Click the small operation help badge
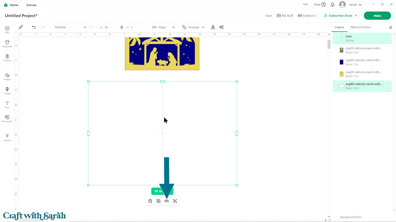Screen dimensions: 396x222 tap(91, 27)
